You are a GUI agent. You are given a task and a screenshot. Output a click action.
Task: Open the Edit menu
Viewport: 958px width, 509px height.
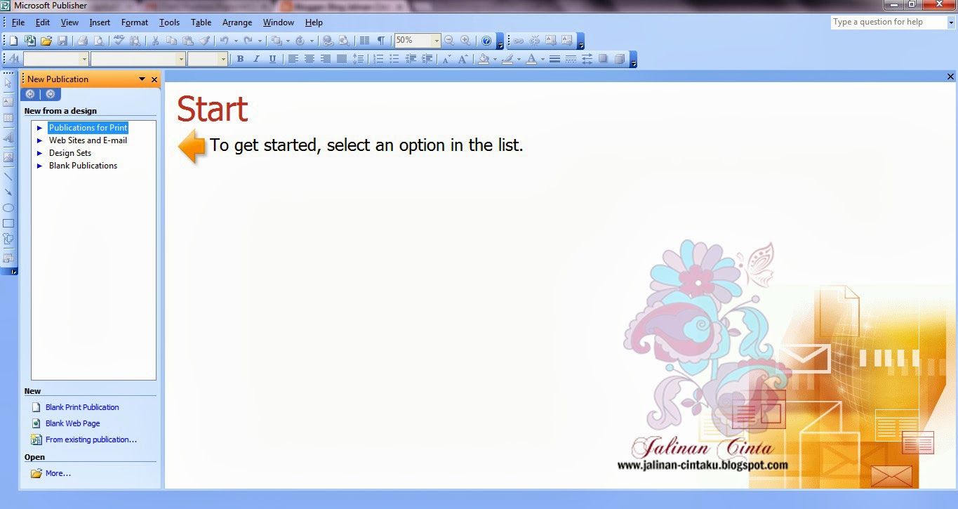click(43, 22)
